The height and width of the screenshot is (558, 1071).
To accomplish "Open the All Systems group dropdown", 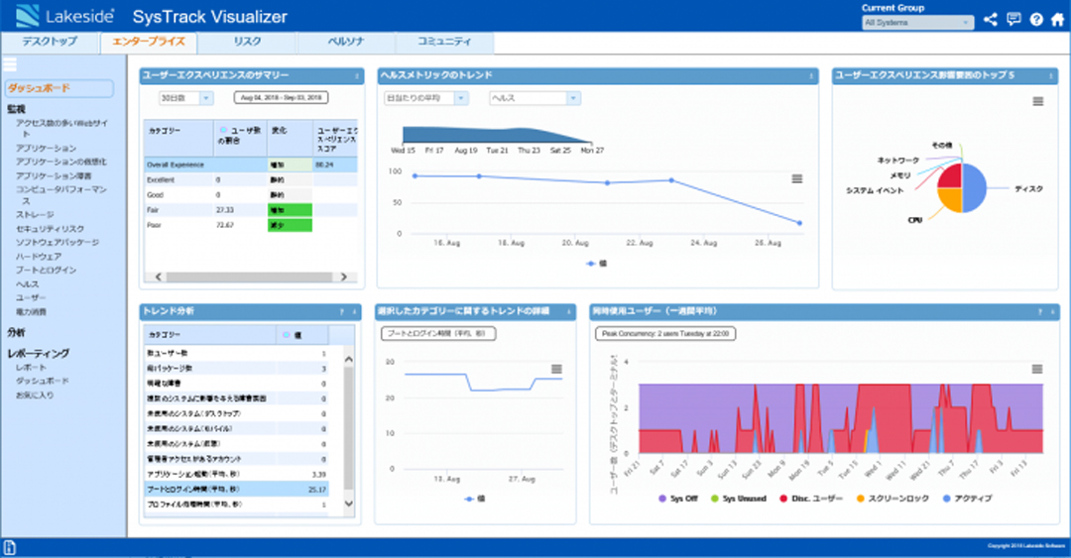I will (917, 22).
